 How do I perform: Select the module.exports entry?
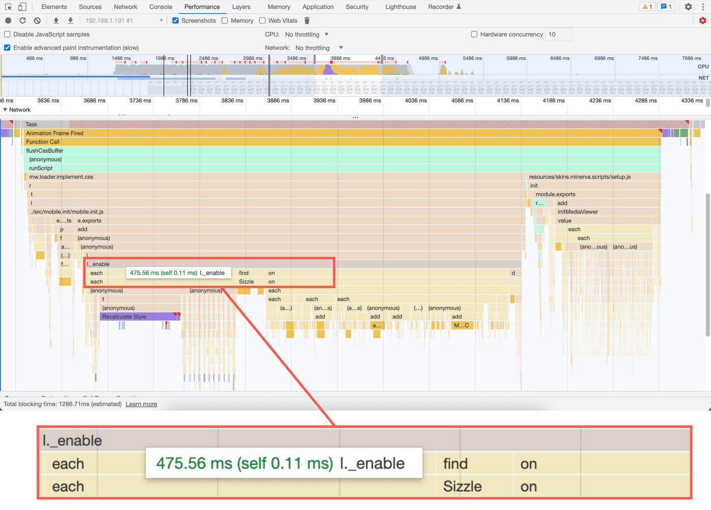[x=597, y=194]
